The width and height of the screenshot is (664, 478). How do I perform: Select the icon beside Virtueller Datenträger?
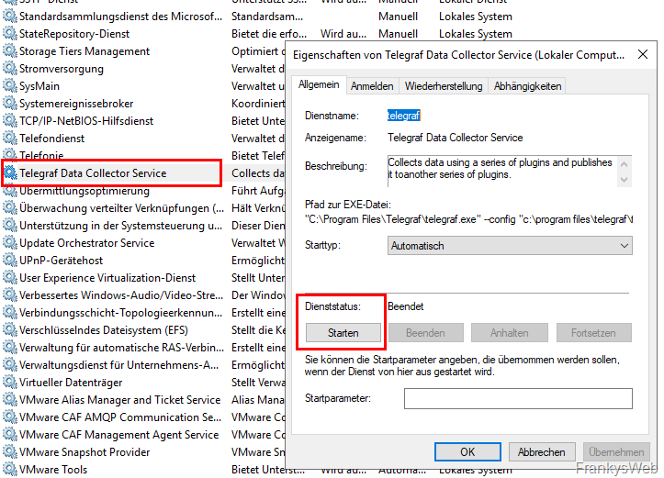tap(10, 383)
